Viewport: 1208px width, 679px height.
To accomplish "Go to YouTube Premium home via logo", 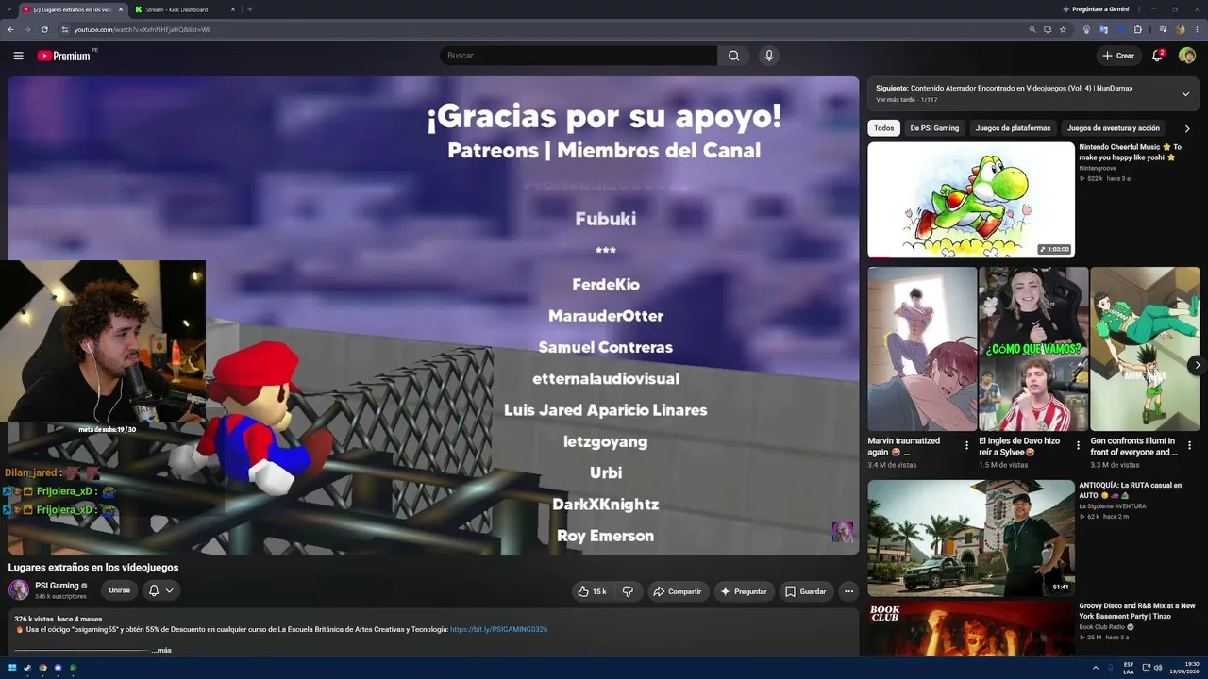I will point(64,56).
